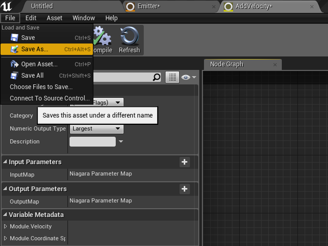The image size is (328, 246).
Task: Open the File menu
Action: (x=10, y=18)
